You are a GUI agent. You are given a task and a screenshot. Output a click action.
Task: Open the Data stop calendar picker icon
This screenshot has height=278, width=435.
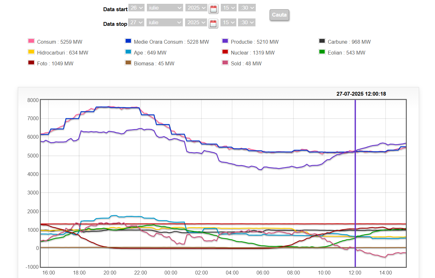pyautogui.click(x=213, y=23)
